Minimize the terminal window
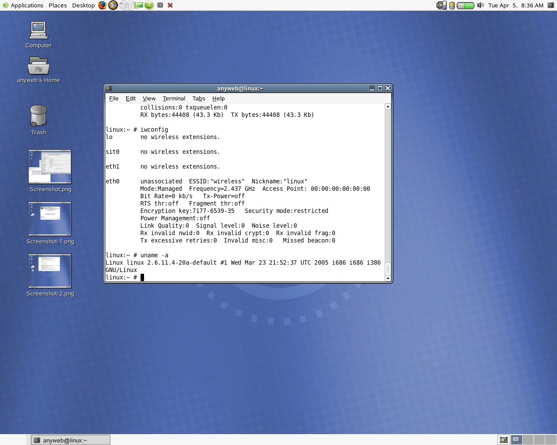Image resolution: width=557 pixels, height=445 pixels. pyautogui.click(x=372, y=88)
